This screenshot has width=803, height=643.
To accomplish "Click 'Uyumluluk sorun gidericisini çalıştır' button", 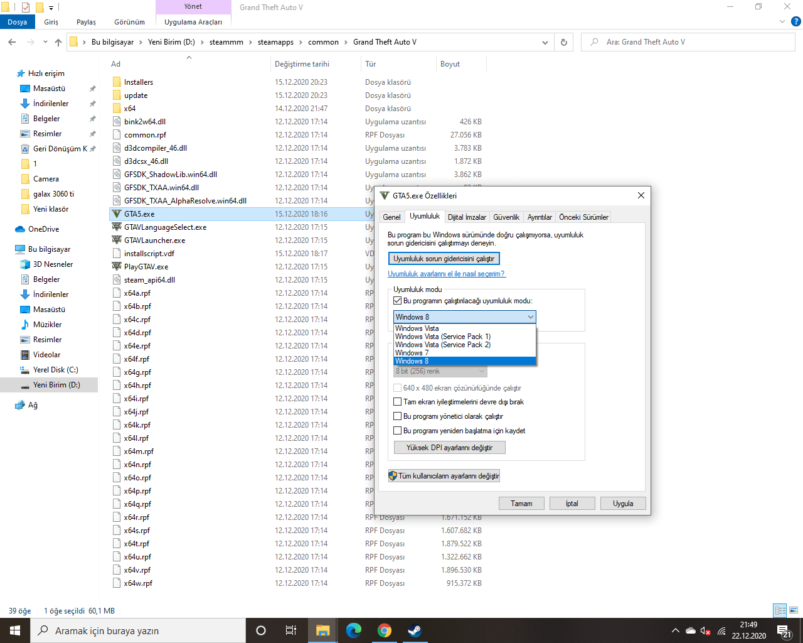I will point(444,259).
